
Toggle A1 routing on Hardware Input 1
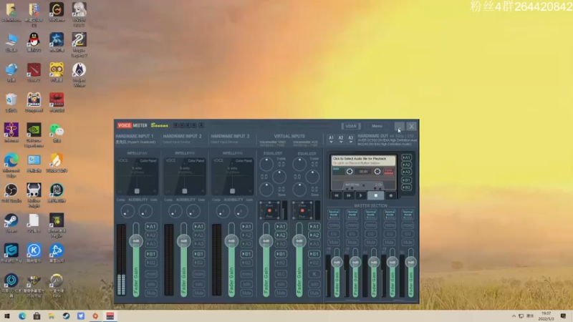pyautogui.click(x=151, y=226)
